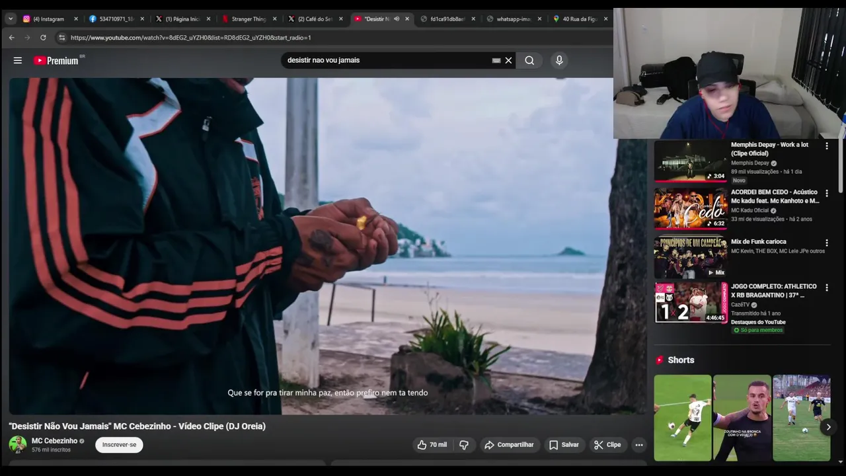Dislike the video

point(464,445)
